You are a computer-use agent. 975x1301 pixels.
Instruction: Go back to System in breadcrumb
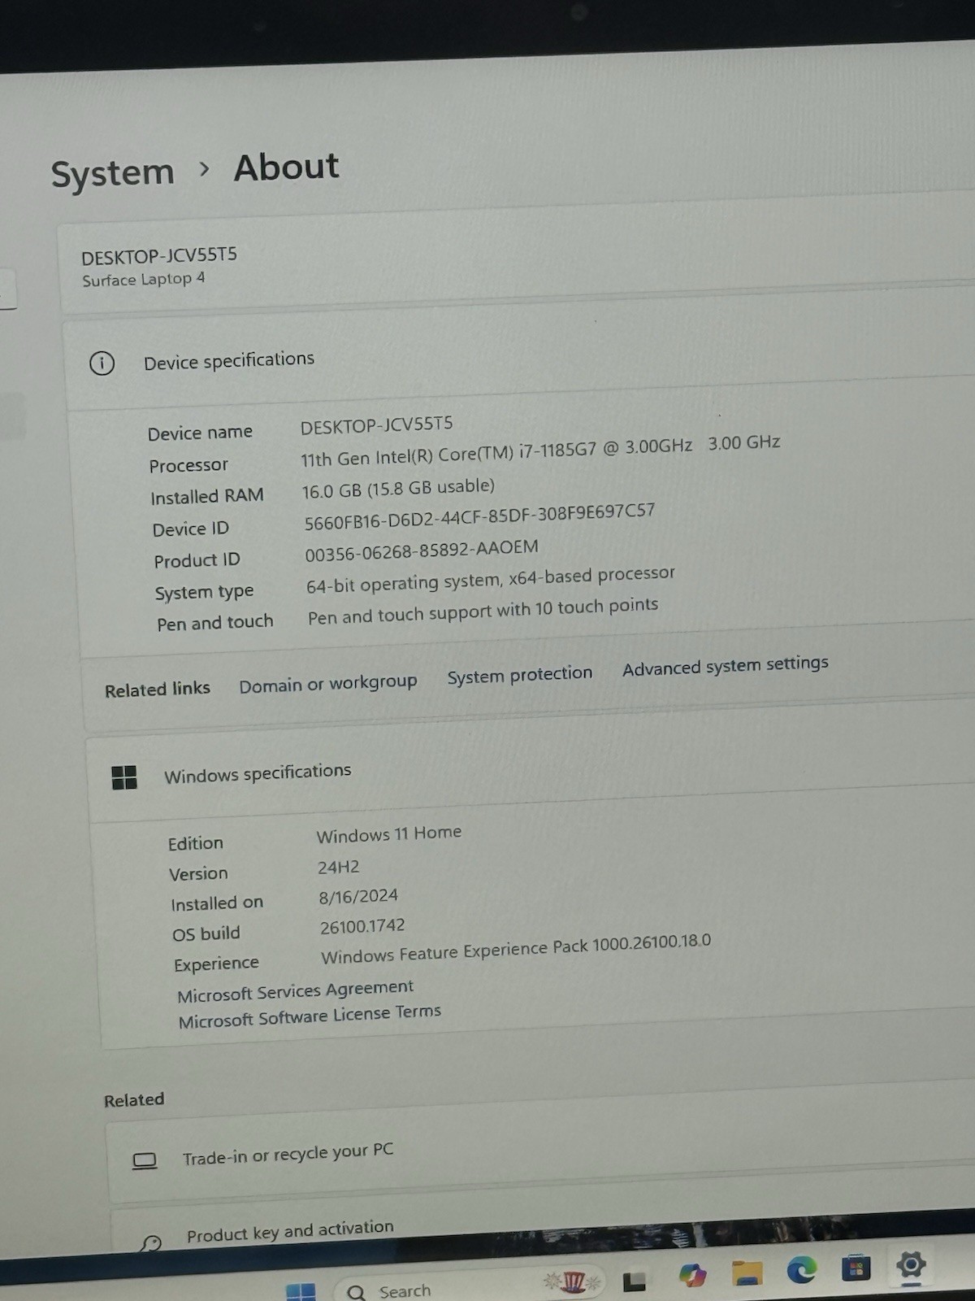tap(113, 173)
